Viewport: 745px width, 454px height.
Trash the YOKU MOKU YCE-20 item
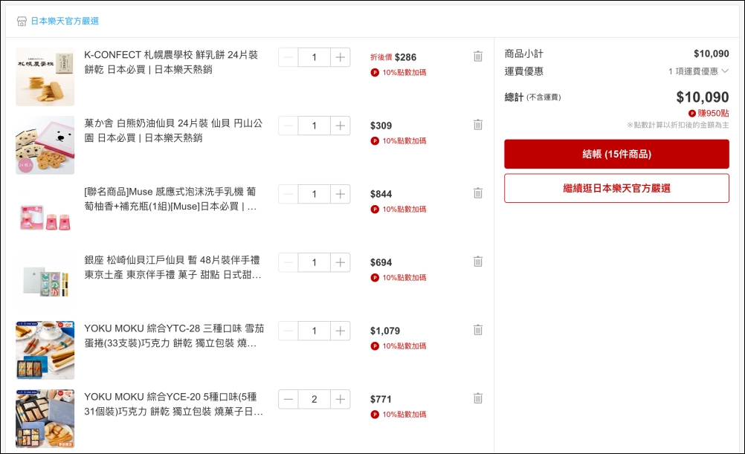tap(478, 398)
